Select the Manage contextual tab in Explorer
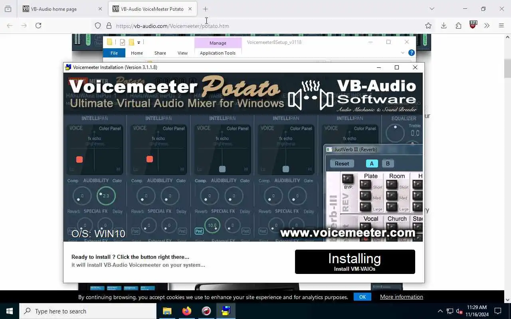 point(218,43)
